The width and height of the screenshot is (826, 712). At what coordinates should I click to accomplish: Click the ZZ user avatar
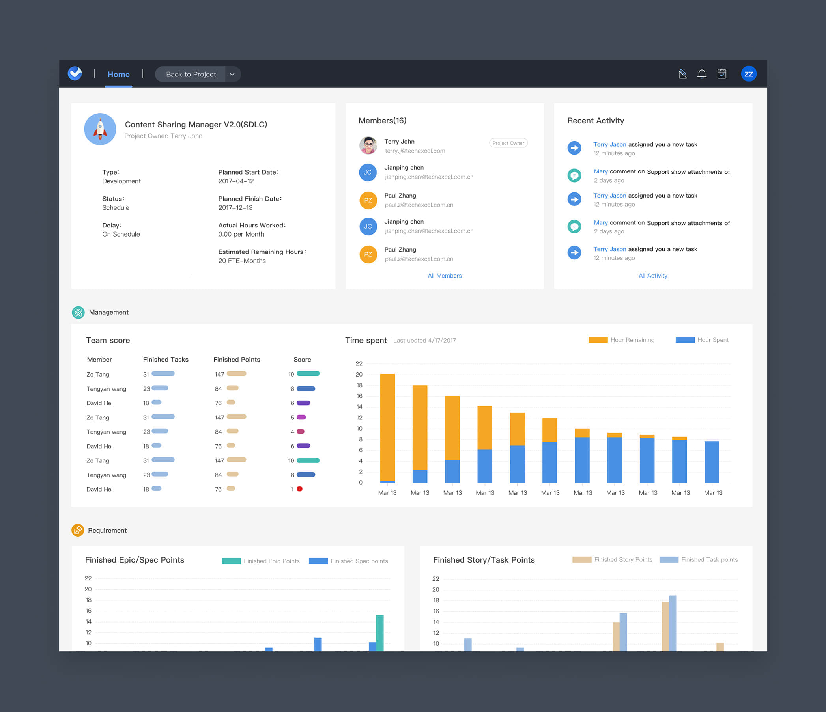tap(748, 74)
